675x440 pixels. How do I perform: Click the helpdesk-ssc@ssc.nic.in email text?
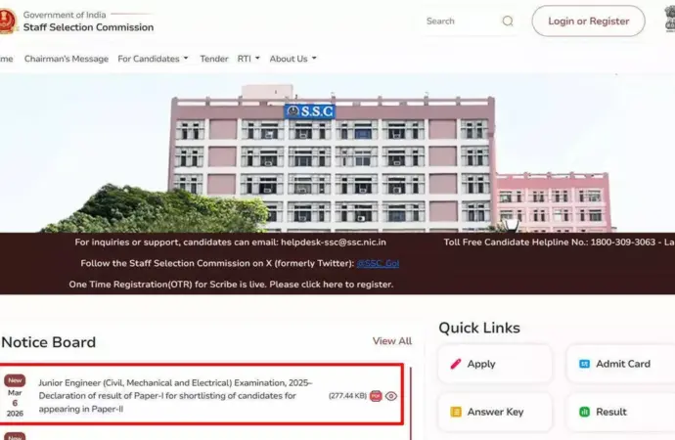click(334, 242)
